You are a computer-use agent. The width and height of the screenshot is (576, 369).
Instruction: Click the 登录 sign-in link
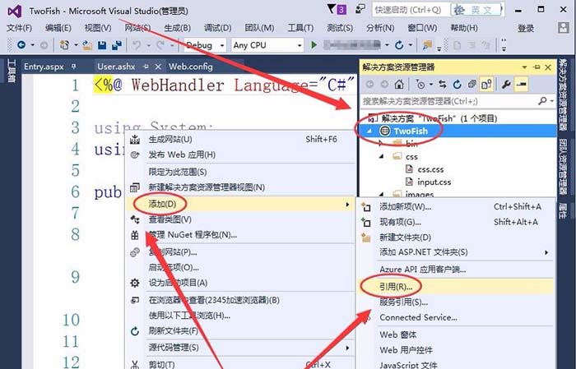(x=526, y=28)
